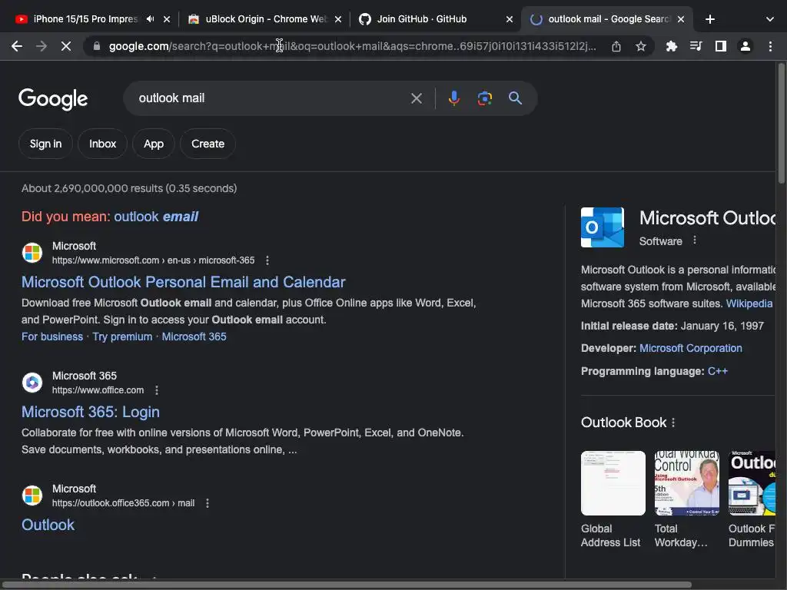View site info via the lock icon
Viewport: 787px width, 590px height.
tap(97, 47)
